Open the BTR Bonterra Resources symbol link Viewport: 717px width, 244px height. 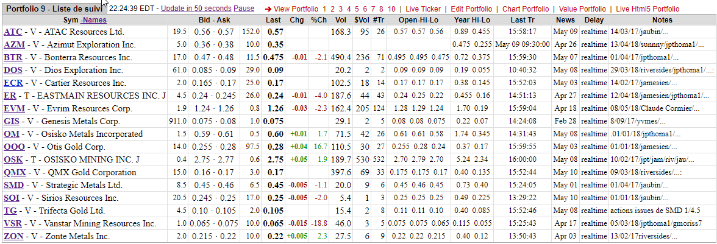13,57
